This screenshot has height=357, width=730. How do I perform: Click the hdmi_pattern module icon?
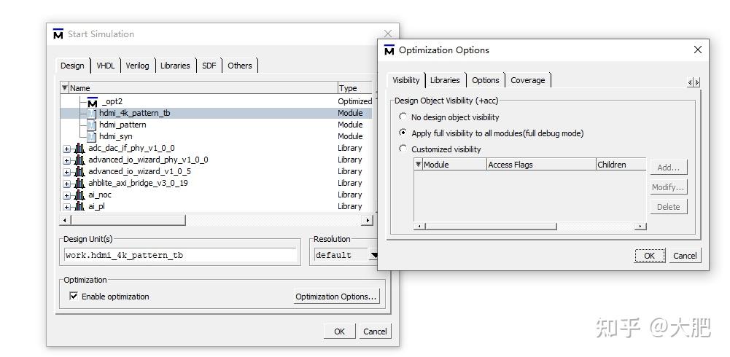[92, 125]
